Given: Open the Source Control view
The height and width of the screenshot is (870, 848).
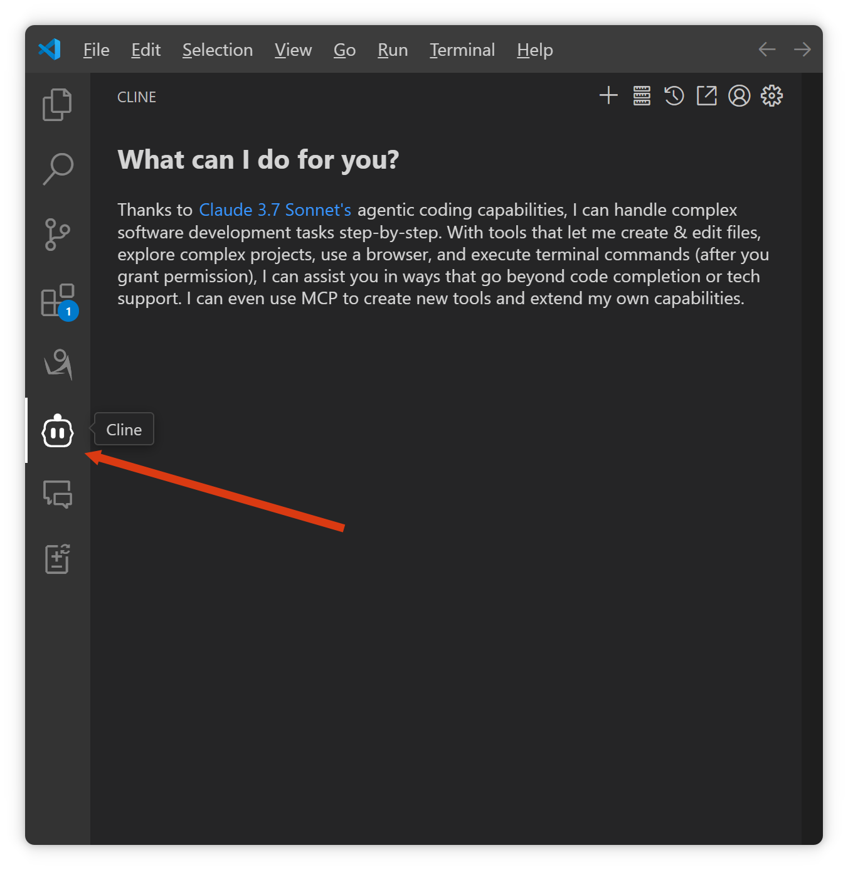Looking at the screenshot, I should click(57, 235).
